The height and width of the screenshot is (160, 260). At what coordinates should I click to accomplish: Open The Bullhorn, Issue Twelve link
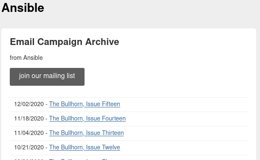coord(85,147)
